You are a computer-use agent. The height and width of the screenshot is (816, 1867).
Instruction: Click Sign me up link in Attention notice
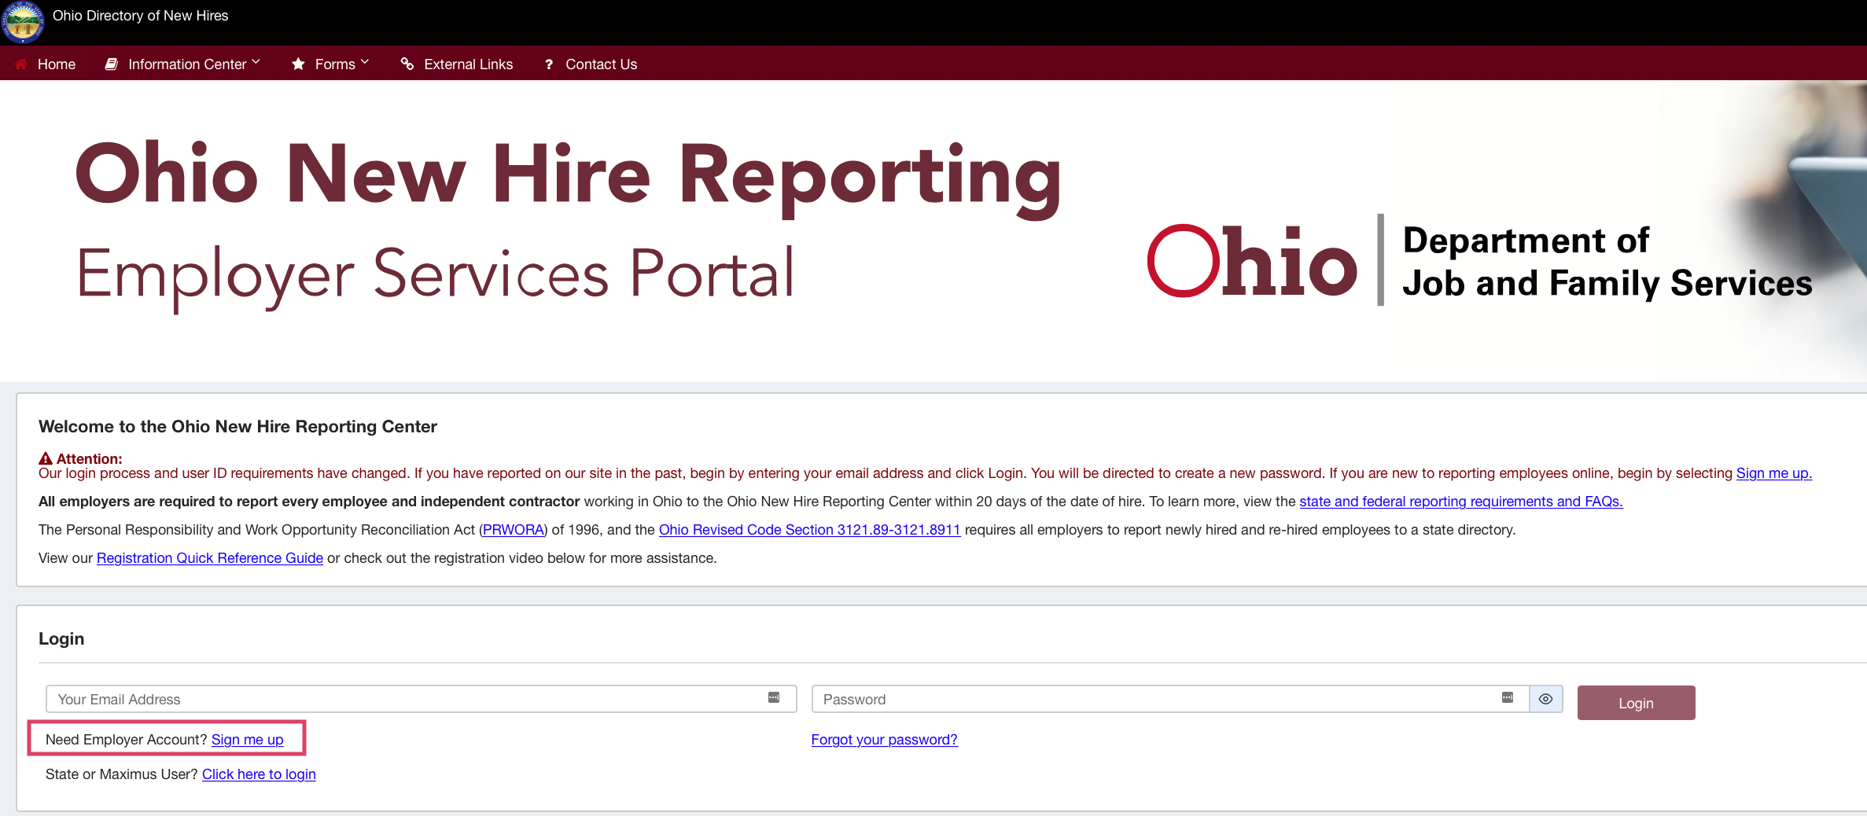(1773, 473)
